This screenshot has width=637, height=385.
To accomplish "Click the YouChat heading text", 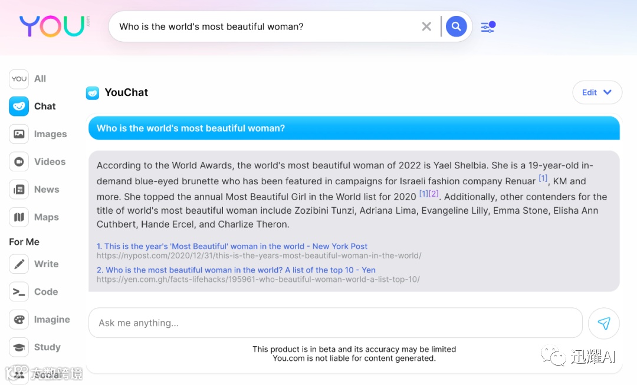I will (x=126, y=92).
